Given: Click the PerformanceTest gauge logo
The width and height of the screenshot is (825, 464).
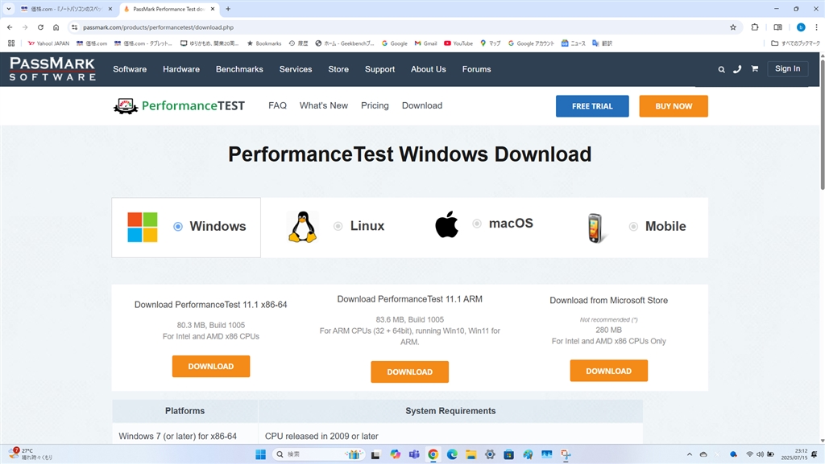Looking at the screenshot, I should 125,106.
